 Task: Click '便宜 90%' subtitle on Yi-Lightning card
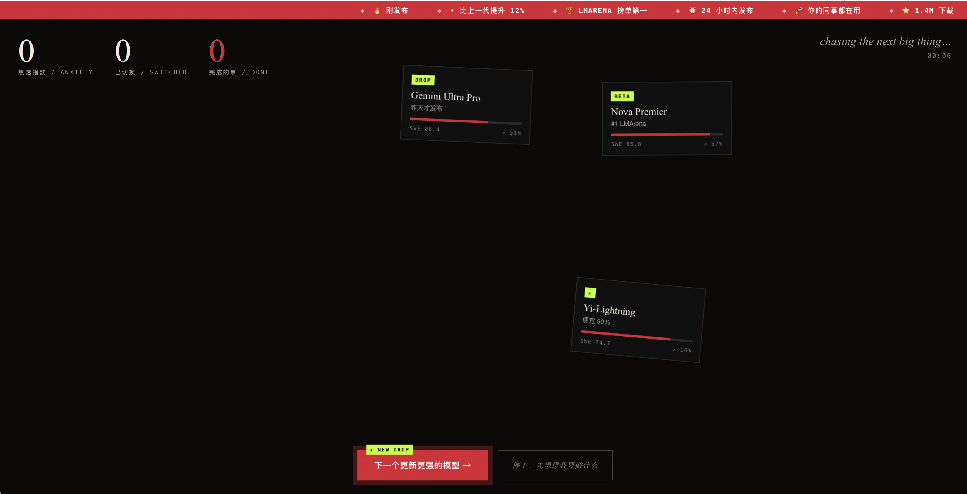pos(596,321)
